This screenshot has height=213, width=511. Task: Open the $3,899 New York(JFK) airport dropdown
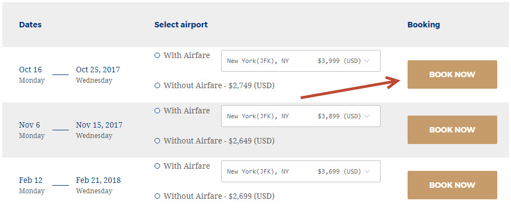pos(301,116)
